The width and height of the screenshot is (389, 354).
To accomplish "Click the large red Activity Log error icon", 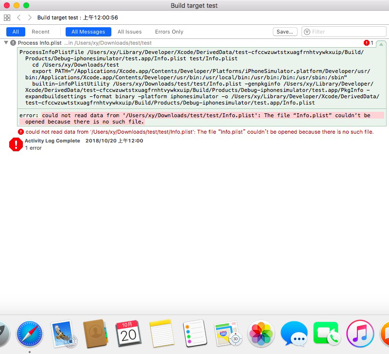I will 16,144.
